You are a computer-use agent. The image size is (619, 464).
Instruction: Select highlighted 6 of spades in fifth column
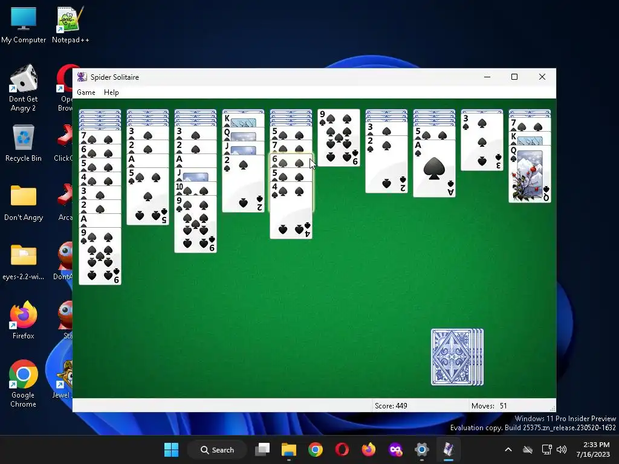click(291, 161)
